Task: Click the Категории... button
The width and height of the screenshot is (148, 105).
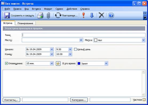Action: click(x=79, y=100)
